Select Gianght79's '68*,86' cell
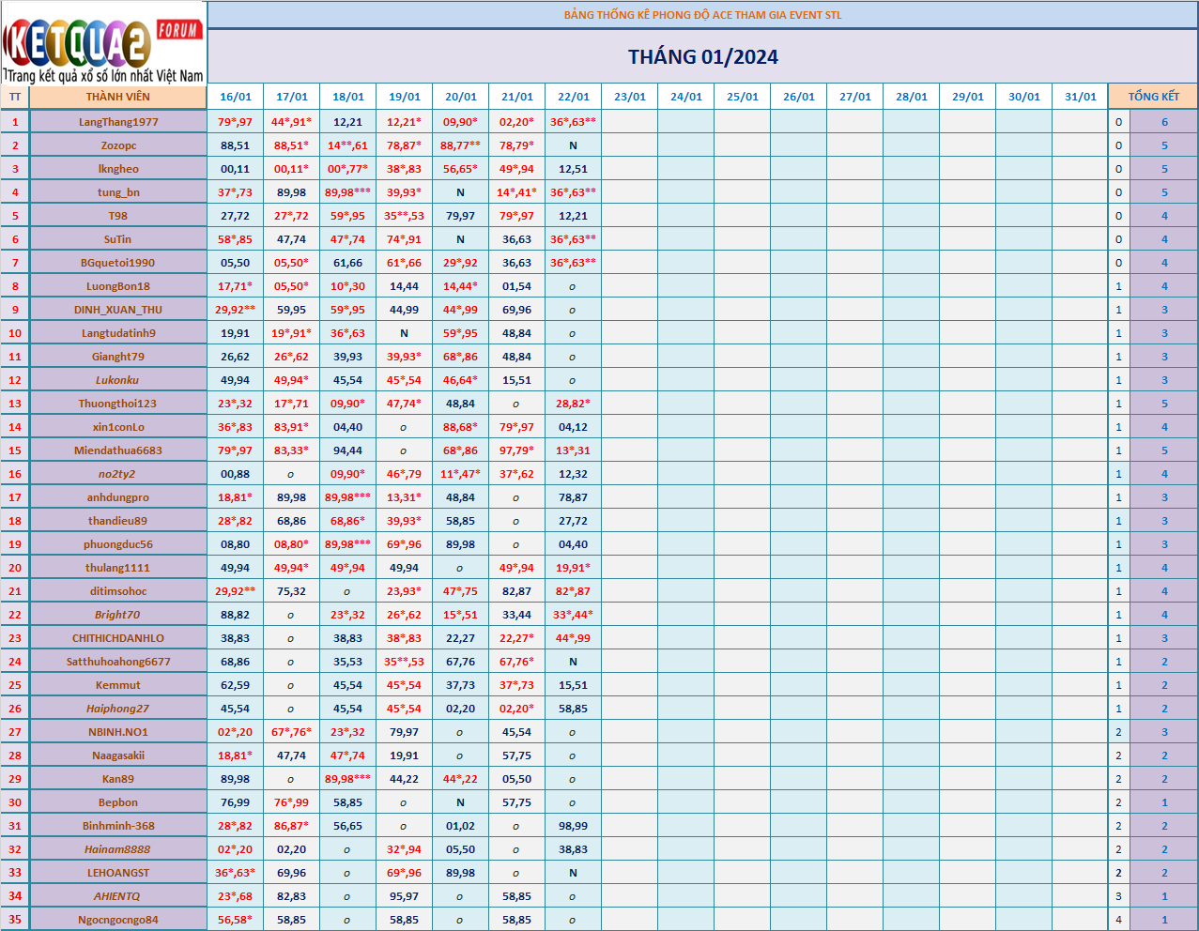Viewport: 1199px width, 931px height. click(x=461, y=357)
